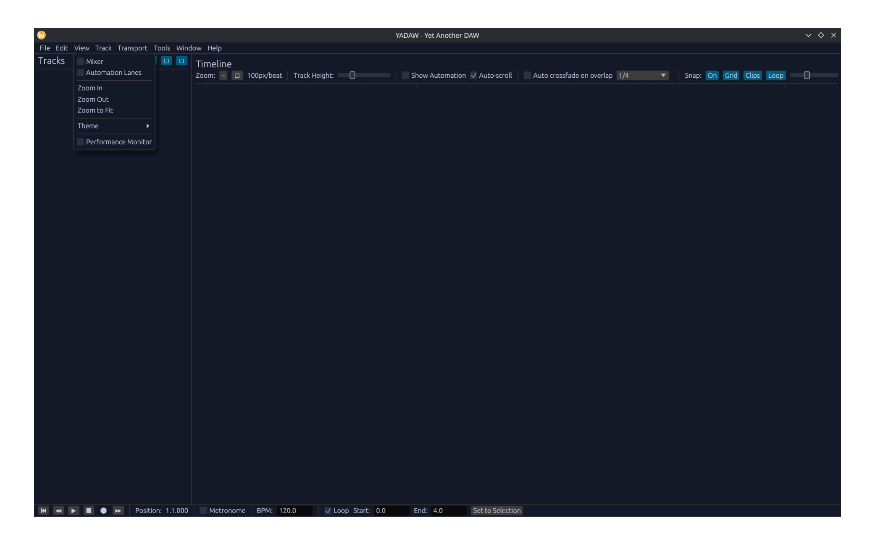Click the Timeline panel heading
The image size is (875, 557).
213,64
